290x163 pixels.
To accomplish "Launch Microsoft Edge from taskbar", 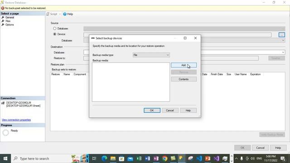I will click(104, 158).
